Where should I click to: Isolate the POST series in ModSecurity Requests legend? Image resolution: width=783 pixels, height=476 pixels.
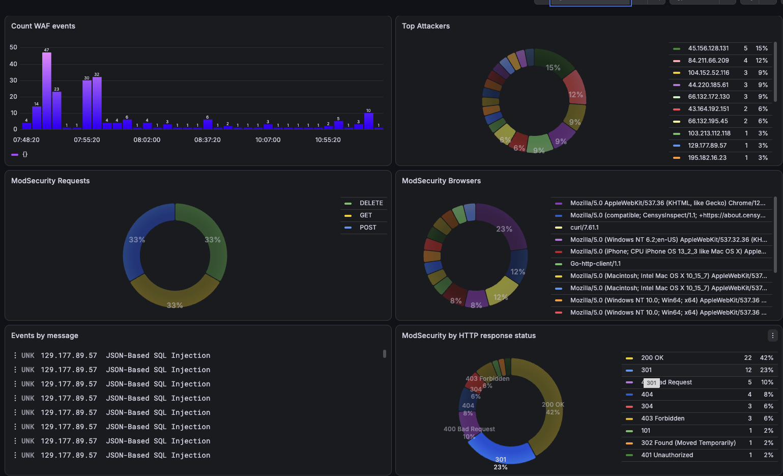[368, 228]
